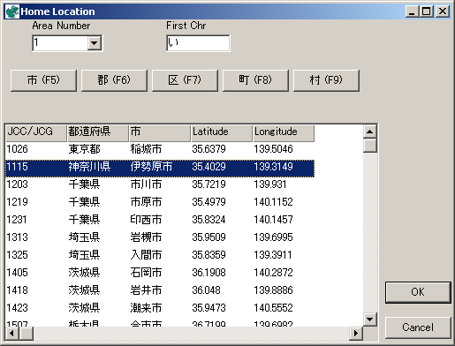Image resolution: width=455 pixels, height=346 pixels.
Task: Sort by the Longitude column header
Action: (284, 133)
